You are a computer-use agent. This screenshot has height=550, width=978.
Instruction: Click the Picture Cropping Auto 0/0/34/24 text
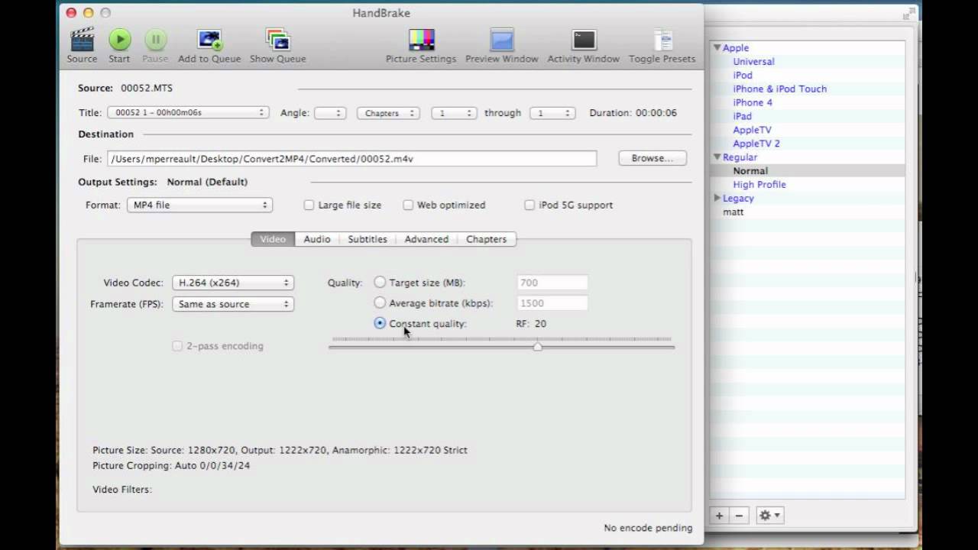tap(171, 466)
